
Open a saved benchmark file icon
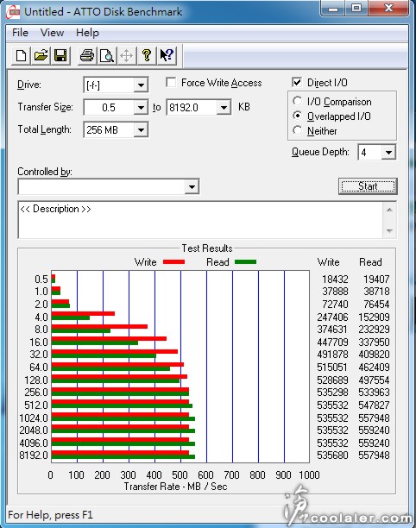[41, 55]
